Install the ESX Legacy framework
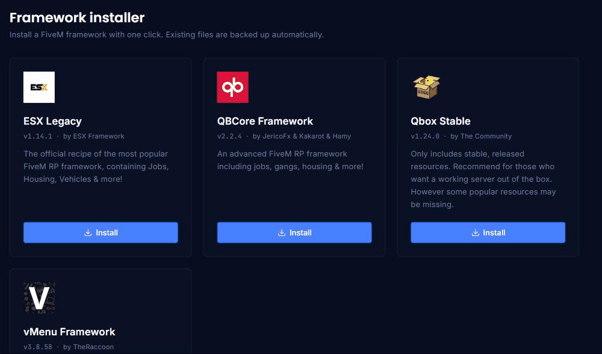602x354 pixels. [x=101, y=232]
